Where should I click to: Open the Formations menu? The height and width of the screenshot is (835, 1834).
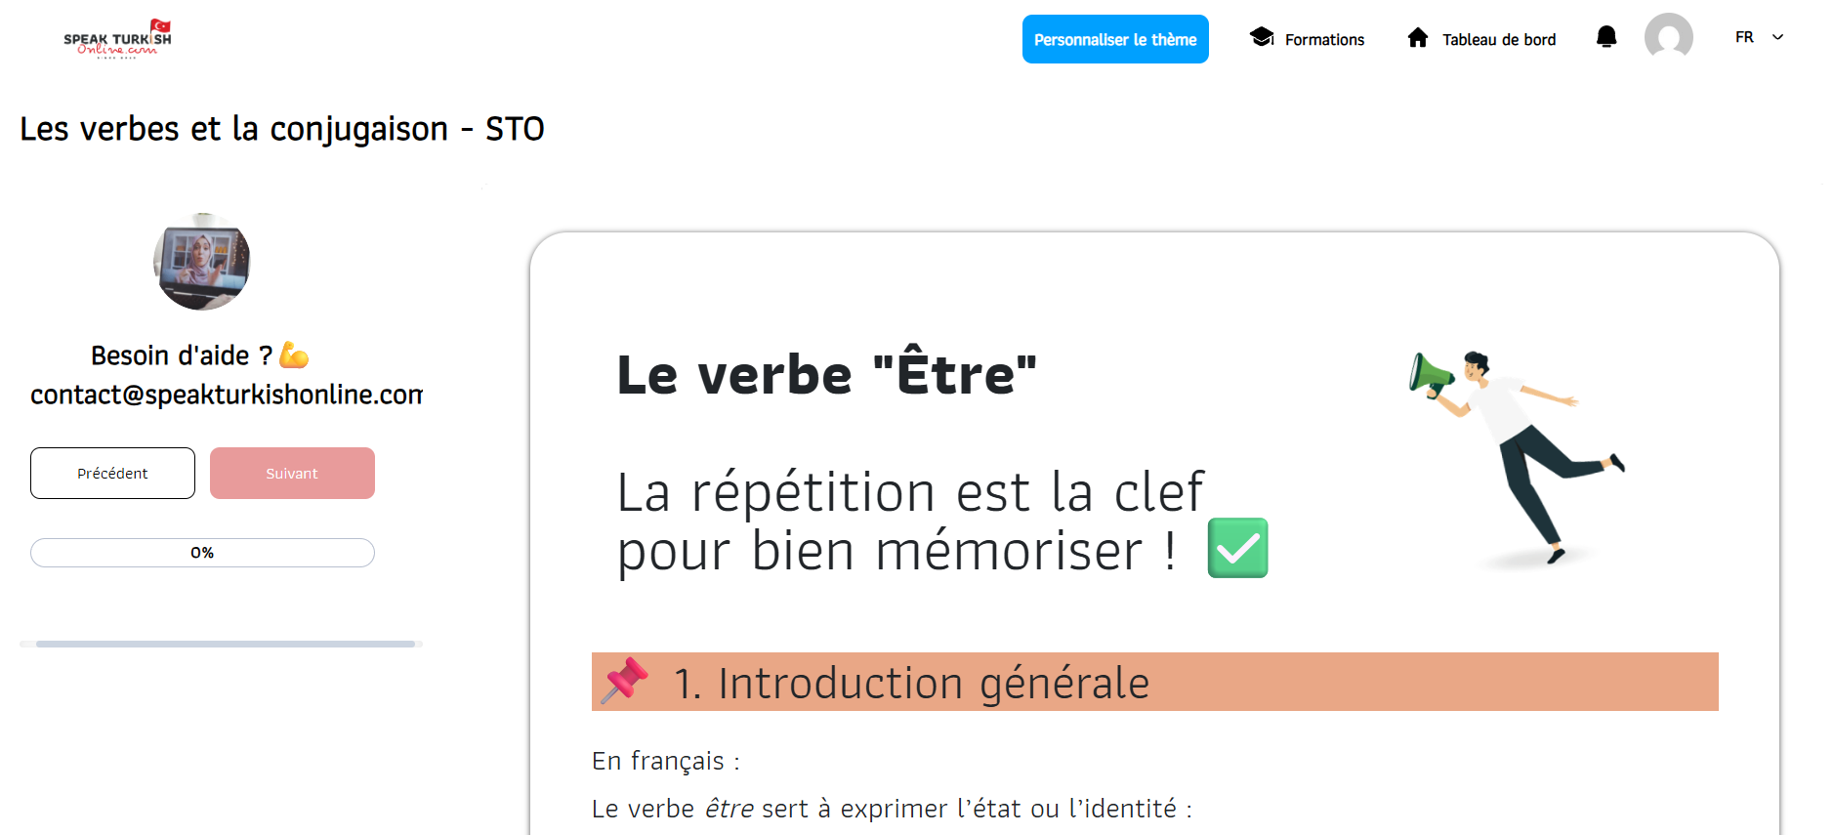tap(1324, 40)
